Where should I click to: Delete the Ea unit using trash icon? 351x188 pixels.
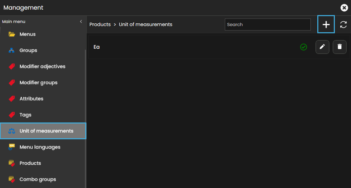(x=339, y=47)
